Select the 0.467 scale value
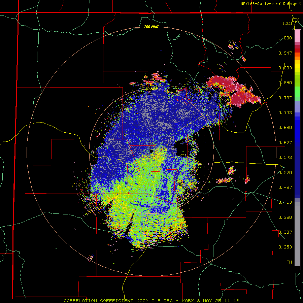Viewport: 303px width, 303px height. click(x=285, y=187)
